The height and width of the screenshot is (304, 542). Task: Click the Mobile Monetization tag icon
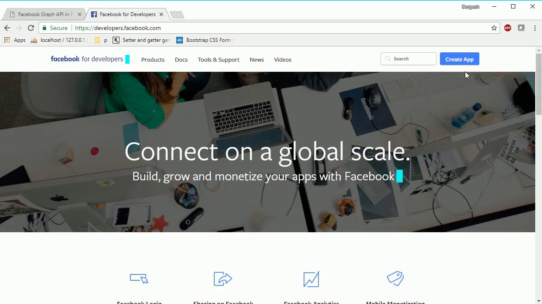395,279
